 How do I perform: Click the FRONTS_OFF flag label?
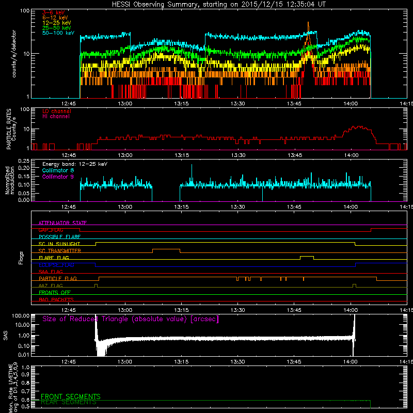point(55,292)
